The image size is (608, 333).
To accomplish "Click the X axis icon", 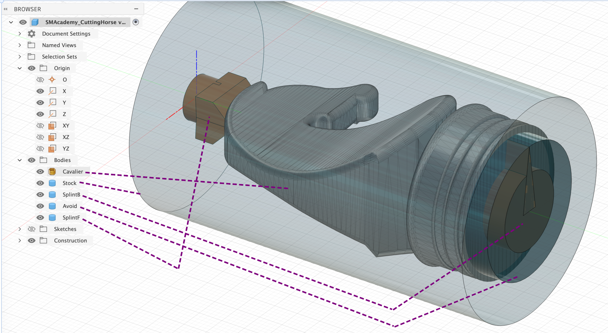I will [52, 91].
